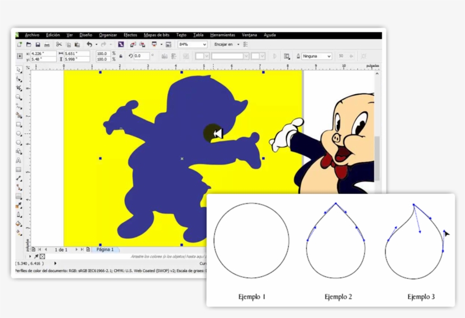465x318 pixels.
Task: Click the Copy icon
Action: [x=69, y=44]
